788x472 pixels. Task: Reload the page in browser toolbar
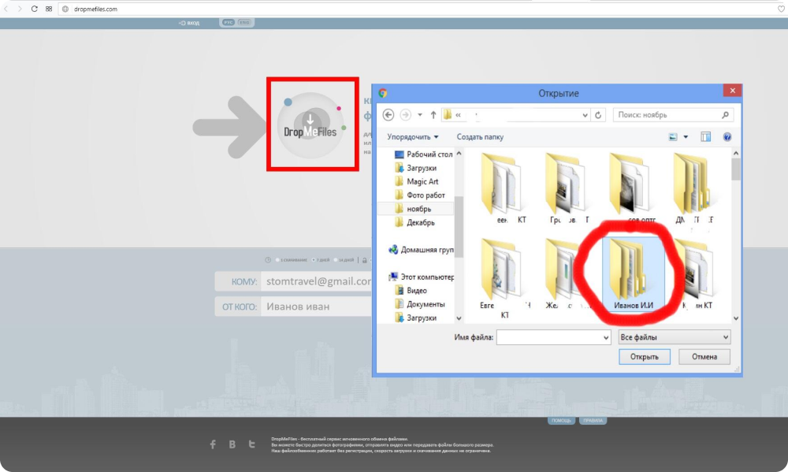click(34, 9)
